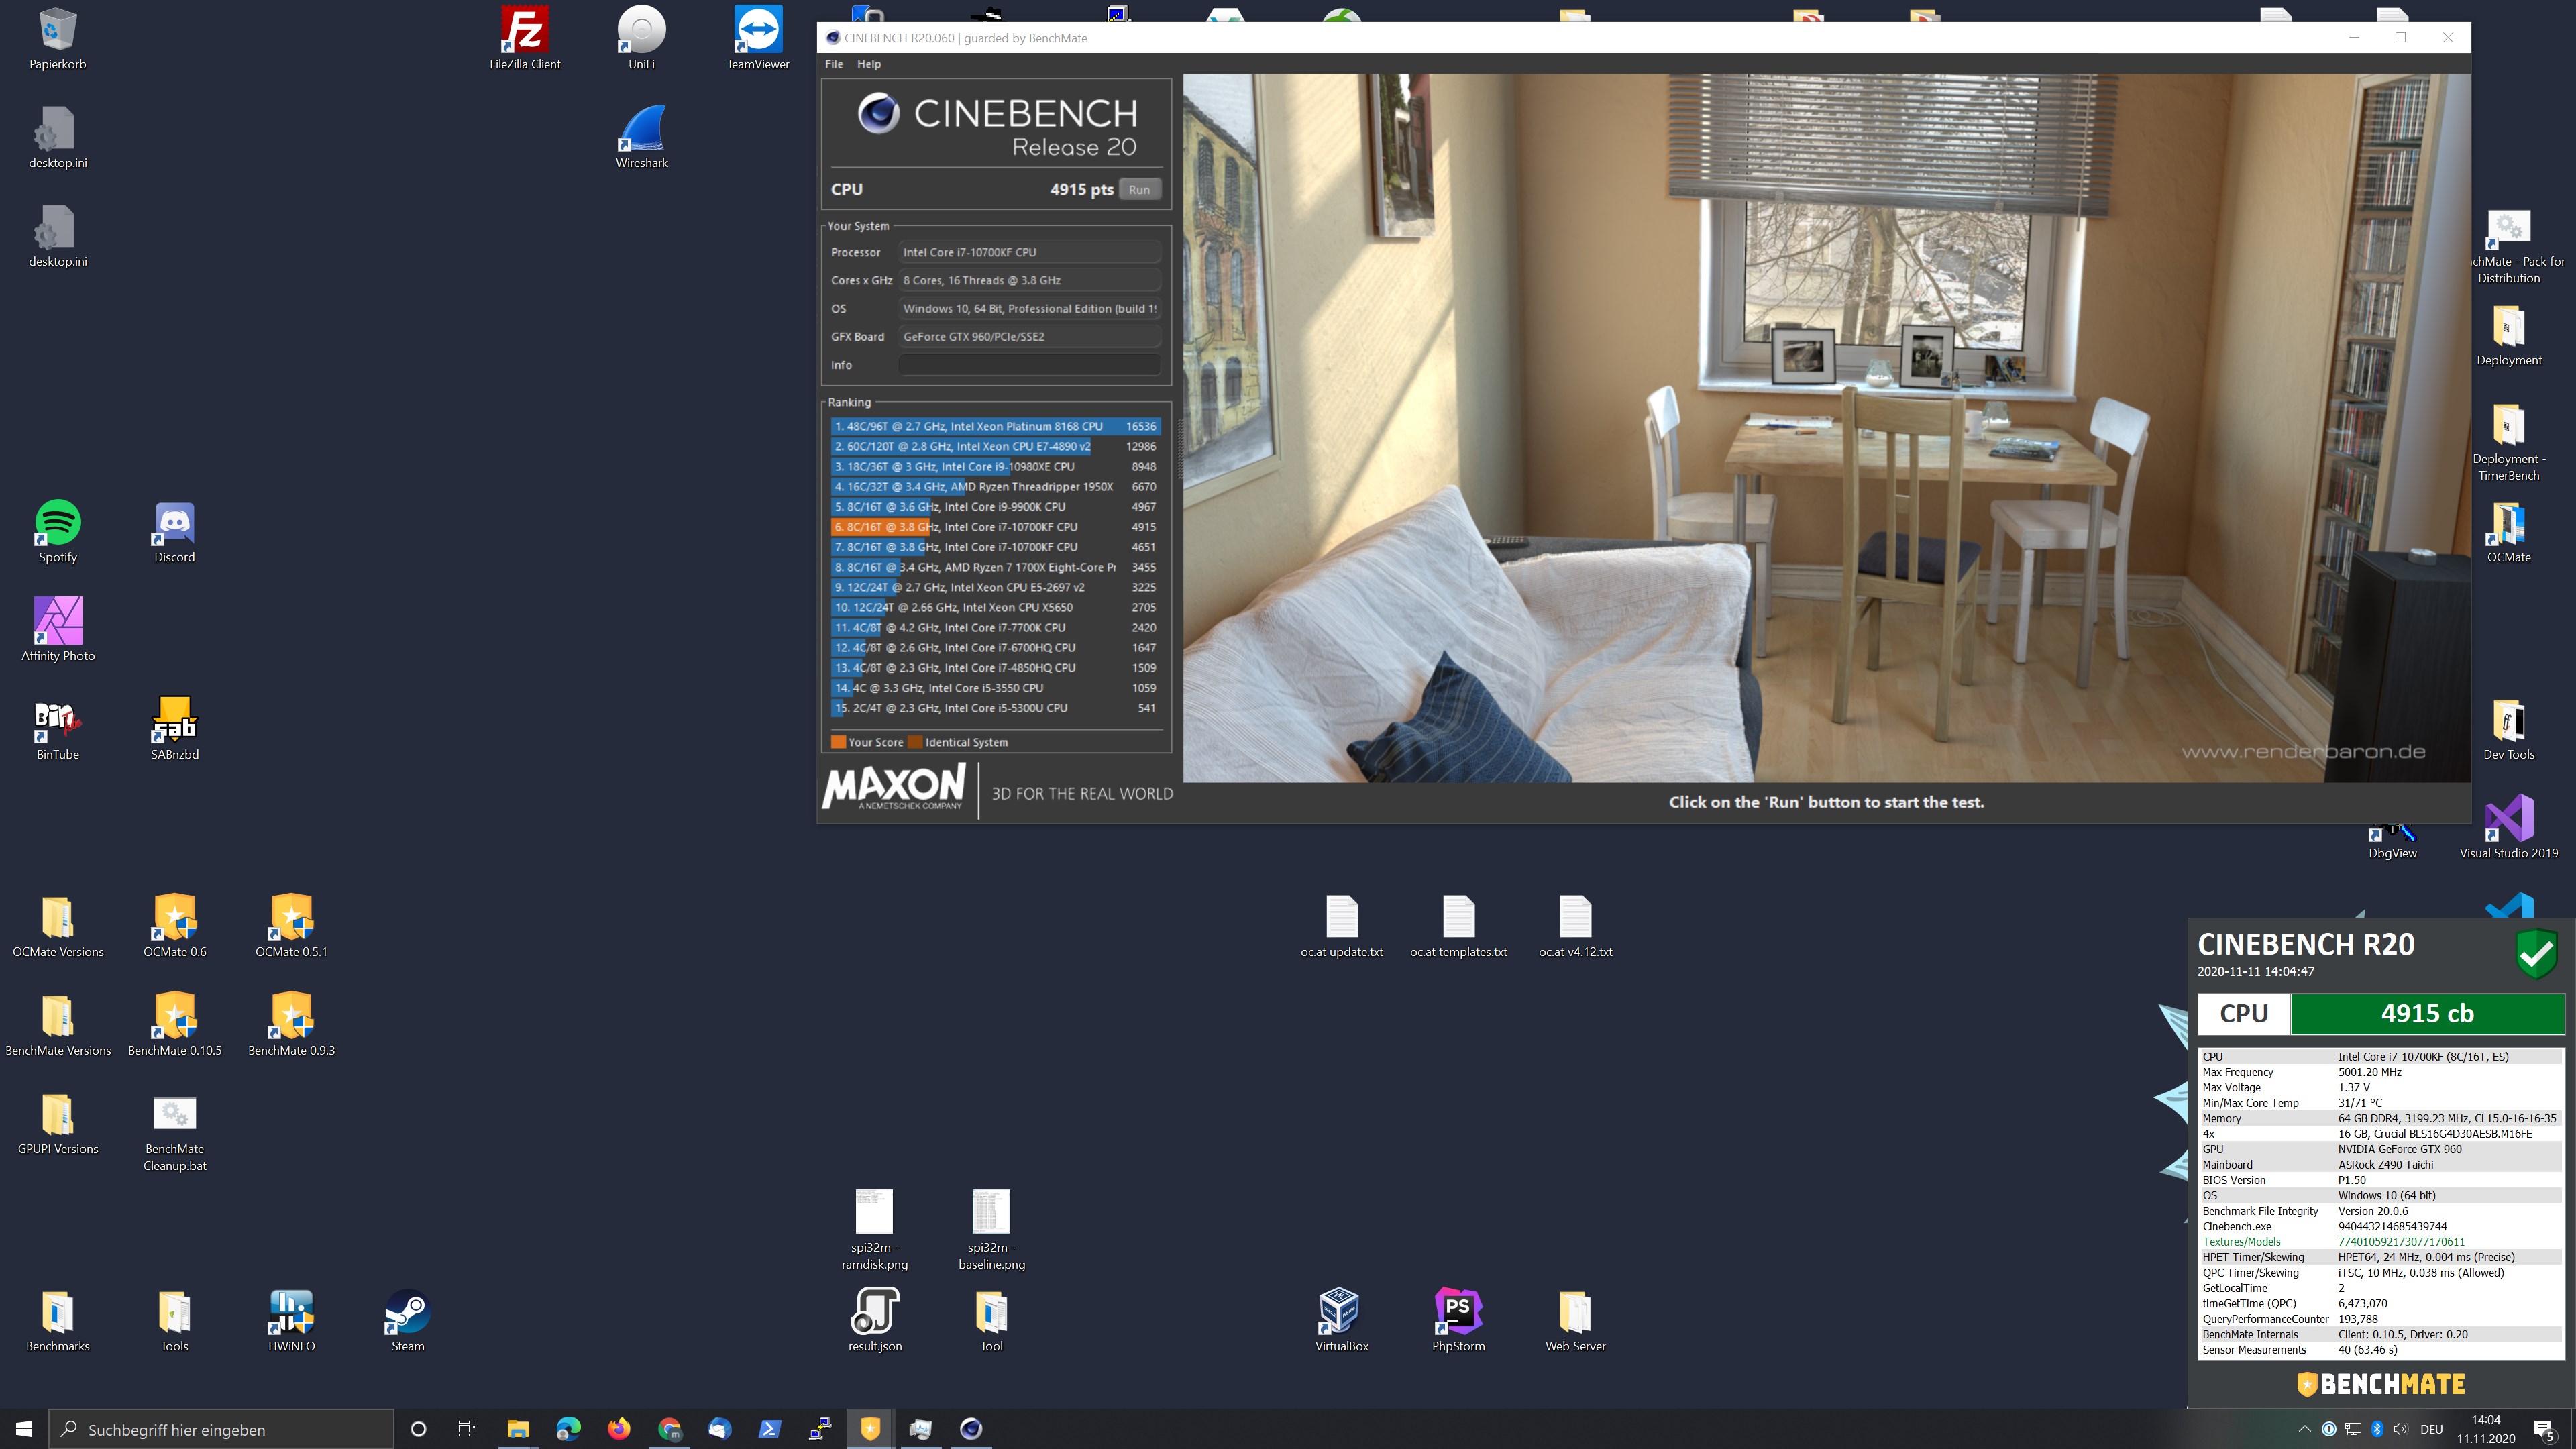Expand hidden system tray icons chevron
The height and width of the screenshot is (1449, 2576).
(2304, 1429)
